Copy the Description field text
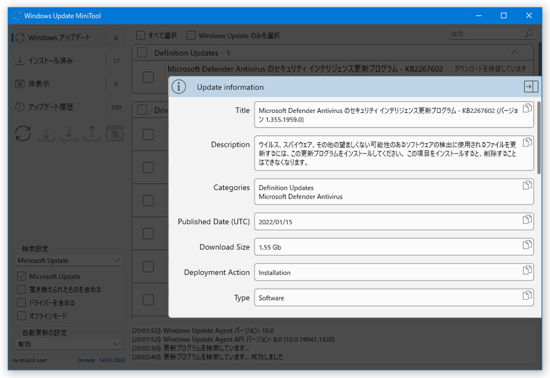Image resolution: width=550 pixels, height=378 pixels. [527, 142]
